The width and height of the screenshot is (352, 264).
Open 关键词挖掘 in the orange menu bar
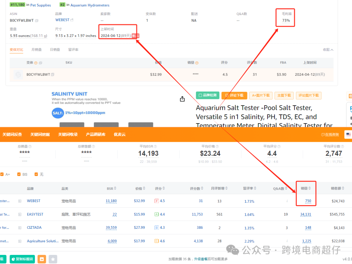[x=40, y=134]
